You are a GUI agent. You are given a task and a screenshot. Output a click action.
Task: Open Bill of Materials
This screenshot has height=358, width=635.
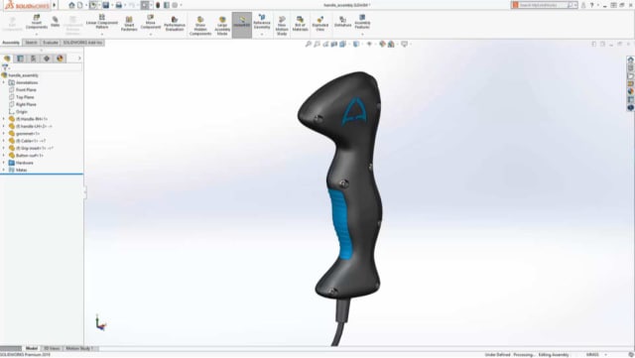pyautogui.click(x=300, y=24)
